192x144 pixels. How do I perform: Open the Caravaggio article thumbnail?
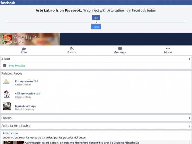14,142
